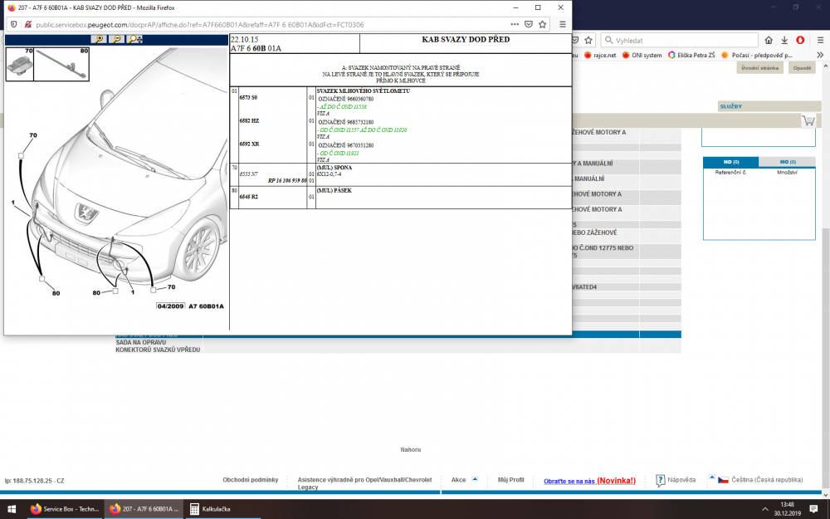
Task: Click the Opera-style red extension icon
Action: pyautogui.click(x=800, y=40)
